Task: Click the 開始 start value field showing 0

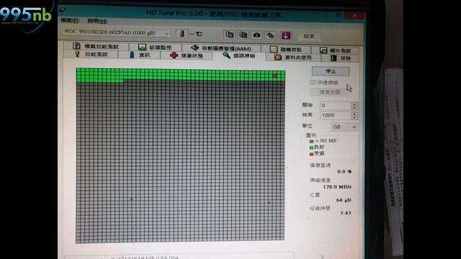Action: click(x=335, y=106)
